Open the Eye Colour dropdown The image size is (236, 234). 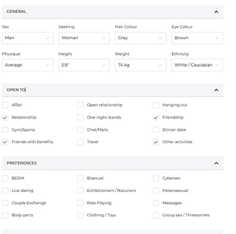point(197,38)
